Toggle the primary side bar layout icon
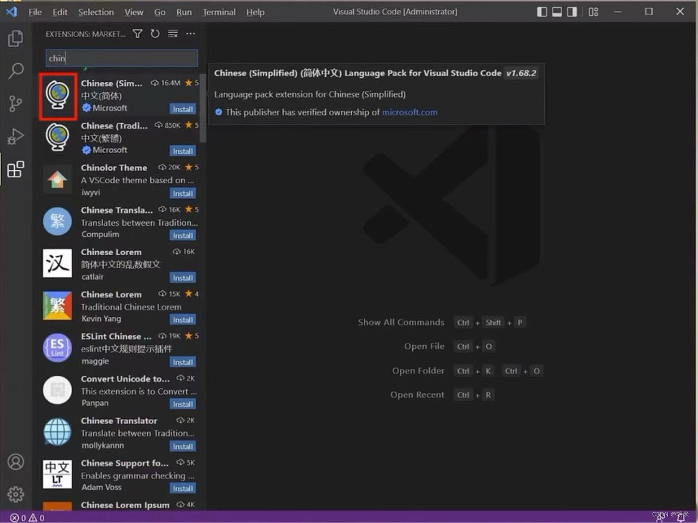This screenshot has height=523, width=698. (x=542, y=11)
